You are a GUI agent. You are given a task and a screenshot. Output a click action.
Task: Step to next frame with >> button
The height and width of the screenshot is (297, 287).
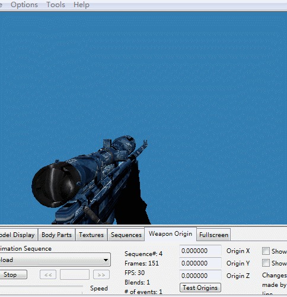pos(101,274)
